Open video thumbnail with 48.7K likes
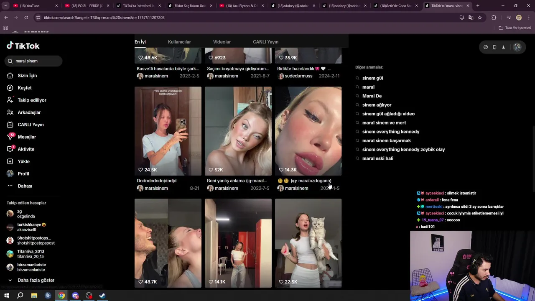535x301 pixels. tap(168, 243)
